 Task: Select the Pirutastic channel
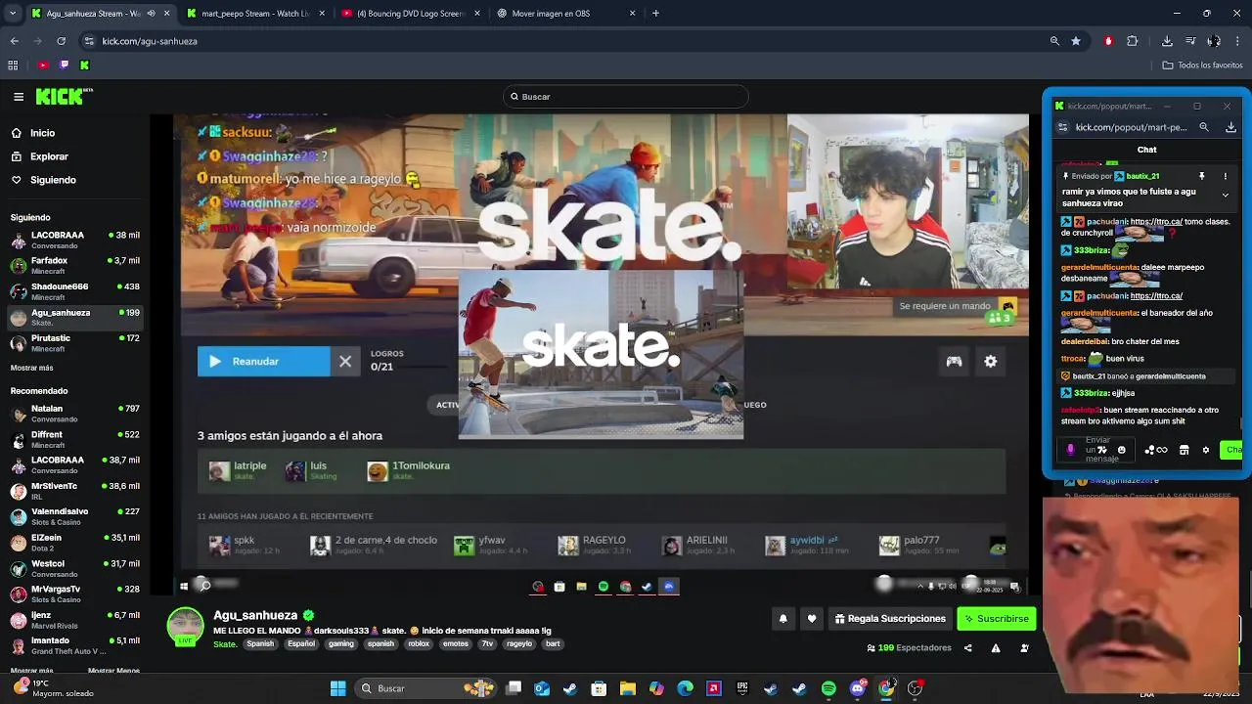click(x=74, y=342)
